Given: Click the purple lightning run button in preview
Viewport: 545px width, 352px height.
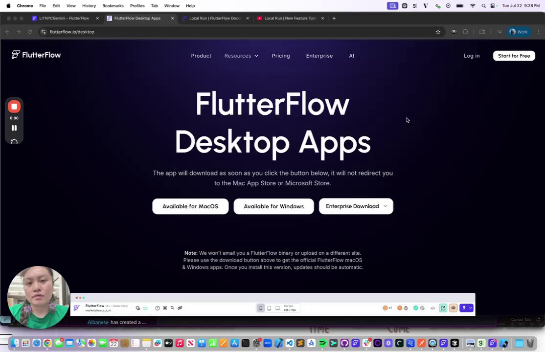Looking at the screenshot, I should 464,308.
